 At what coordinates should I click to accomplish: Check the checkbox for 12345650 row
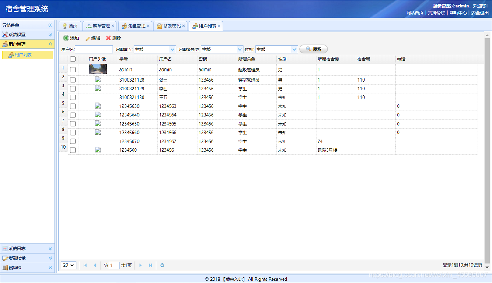73,123
